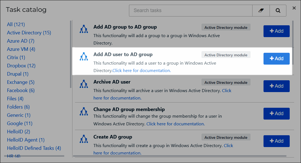
Task: Filter by Generic (1) category
Action: (x=19, y=115)
